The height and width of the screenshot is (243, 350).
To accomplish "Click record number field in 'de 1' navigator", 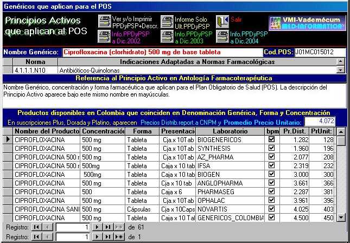I will (x=73, y=236).
